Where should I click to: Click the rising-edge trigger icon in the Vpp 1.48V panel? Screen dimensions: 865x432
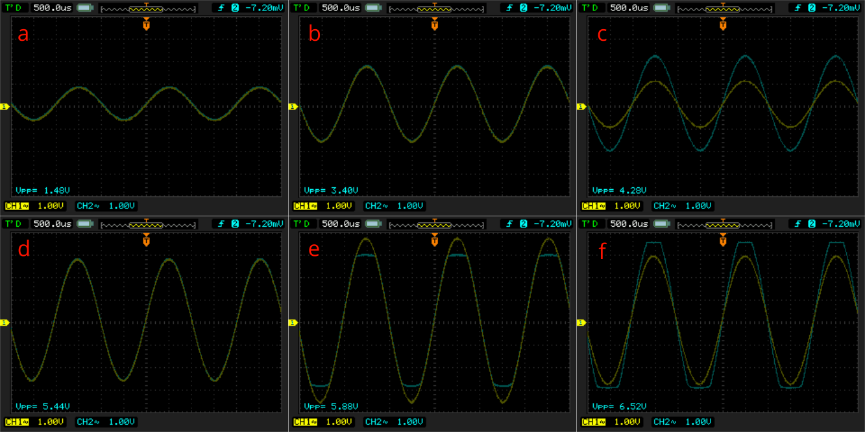[x=221, y=8]
